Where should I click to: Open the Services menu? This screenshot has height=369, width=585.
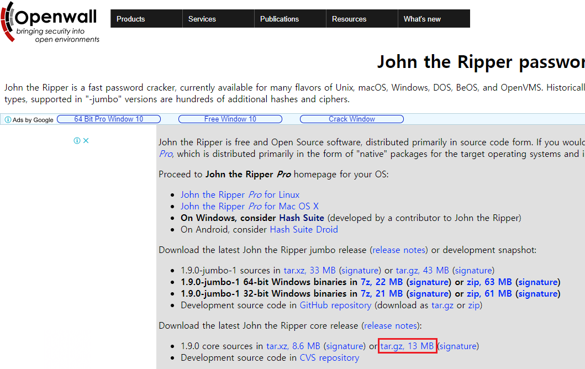point(218,19)
